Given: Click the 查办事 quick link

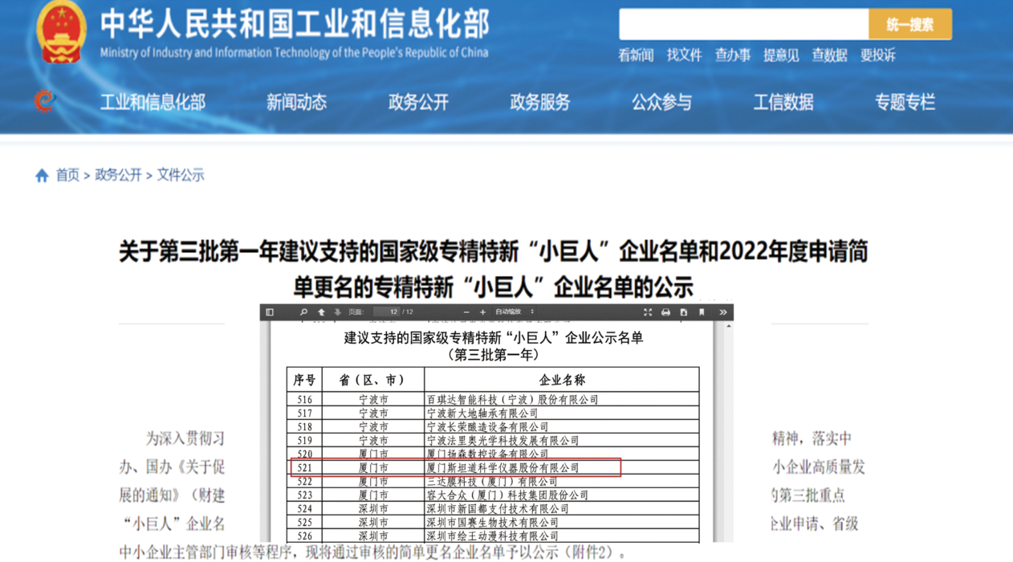Looking at the screenshot, I should click(732, 55).
